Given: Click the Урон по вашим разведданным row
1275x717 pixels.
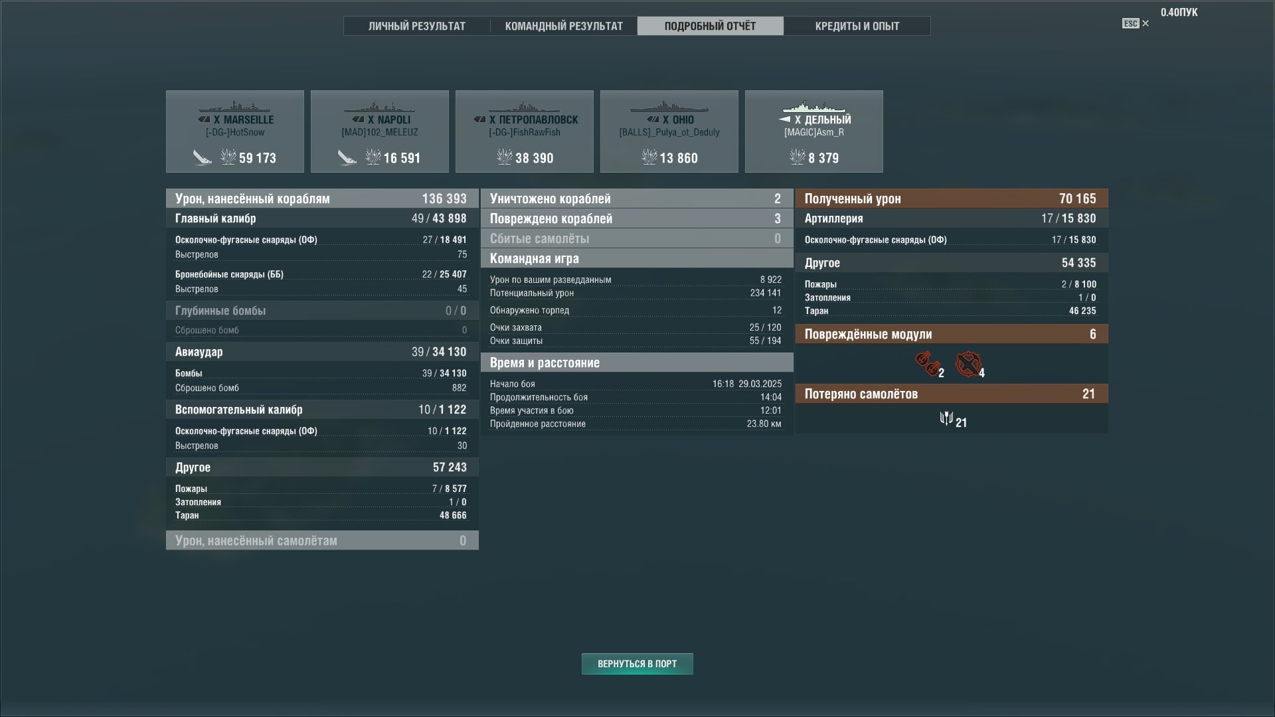Looking at the screenshot, I should coord(636,279).
